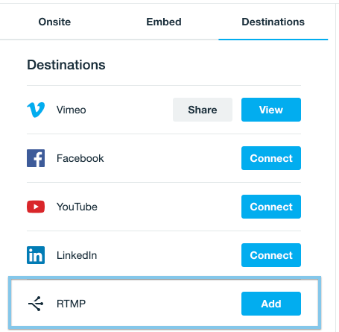Add an RTMP destination
The height and width of the screenshot is (332, 339).
coord(271,304)
